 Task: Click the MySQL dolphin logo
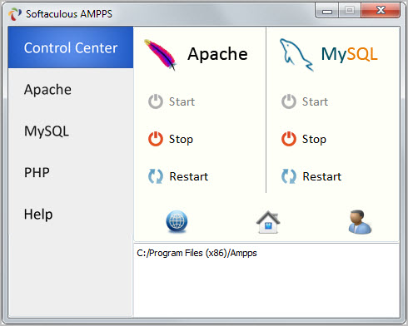(x=296, y=55)
